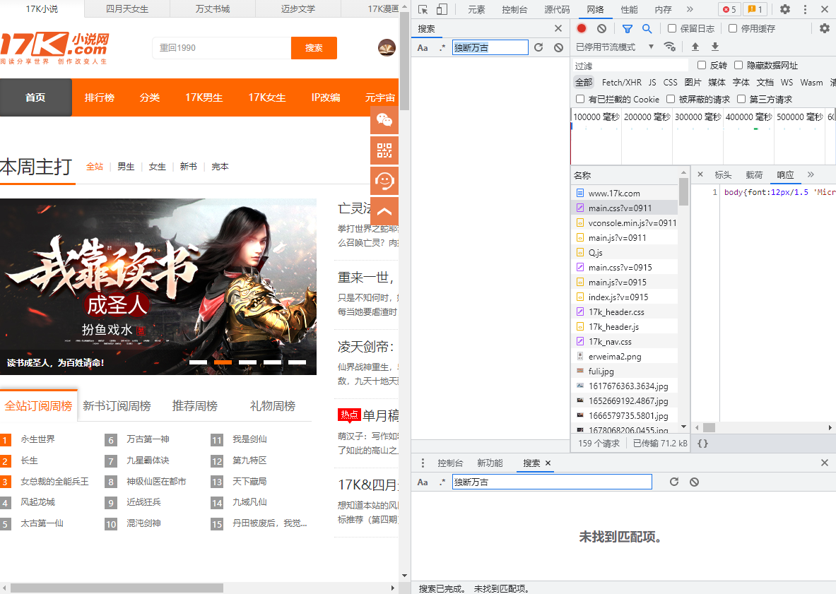Refresh the upper search panel results
Screen dimensions: 836x594
click(538, 47)
